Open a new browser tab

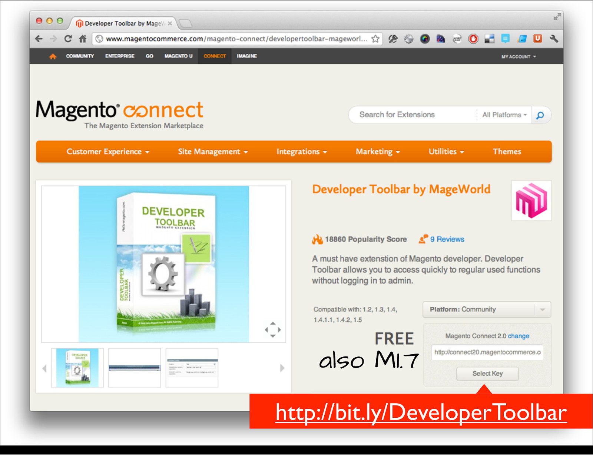coord(185,24)
